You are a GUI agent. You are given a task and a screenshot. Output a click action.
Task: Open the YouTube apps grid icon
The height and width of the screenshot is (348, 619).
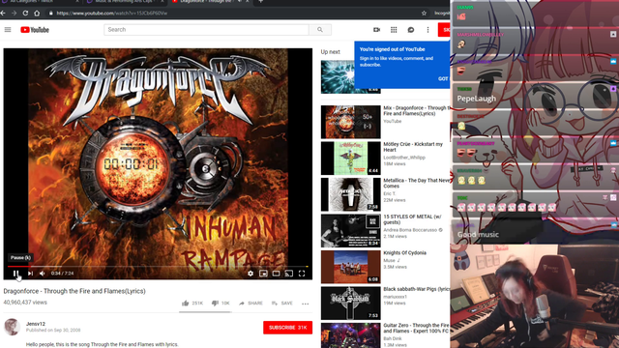394,30
